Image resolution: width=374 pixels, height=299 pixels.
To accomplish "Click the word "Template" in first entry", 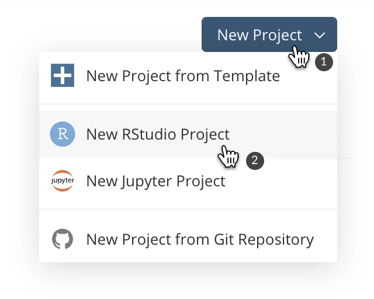I will click(x=247, y=77).
